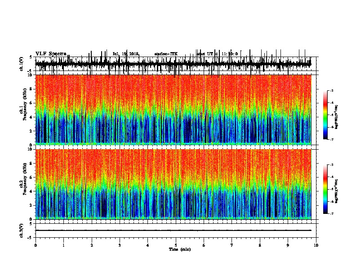Click time axis tick label "7"
Viewport: 356px width, 275px height.
(232, 245)
